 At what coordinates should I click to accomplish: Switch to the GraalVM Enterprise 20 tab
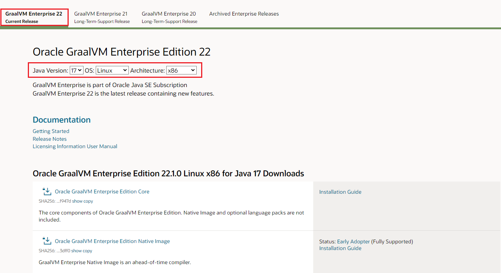pyautogui.click(x=170, y=17)
